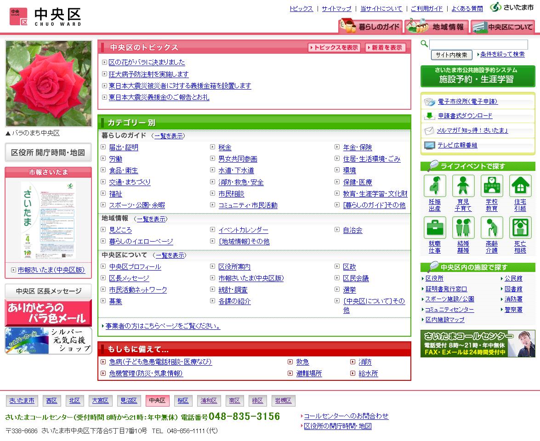540x441 pixels.
Task: Open 条件を絞って検索 advanced search
Action: pyautogui.click(x=502, y=54)
